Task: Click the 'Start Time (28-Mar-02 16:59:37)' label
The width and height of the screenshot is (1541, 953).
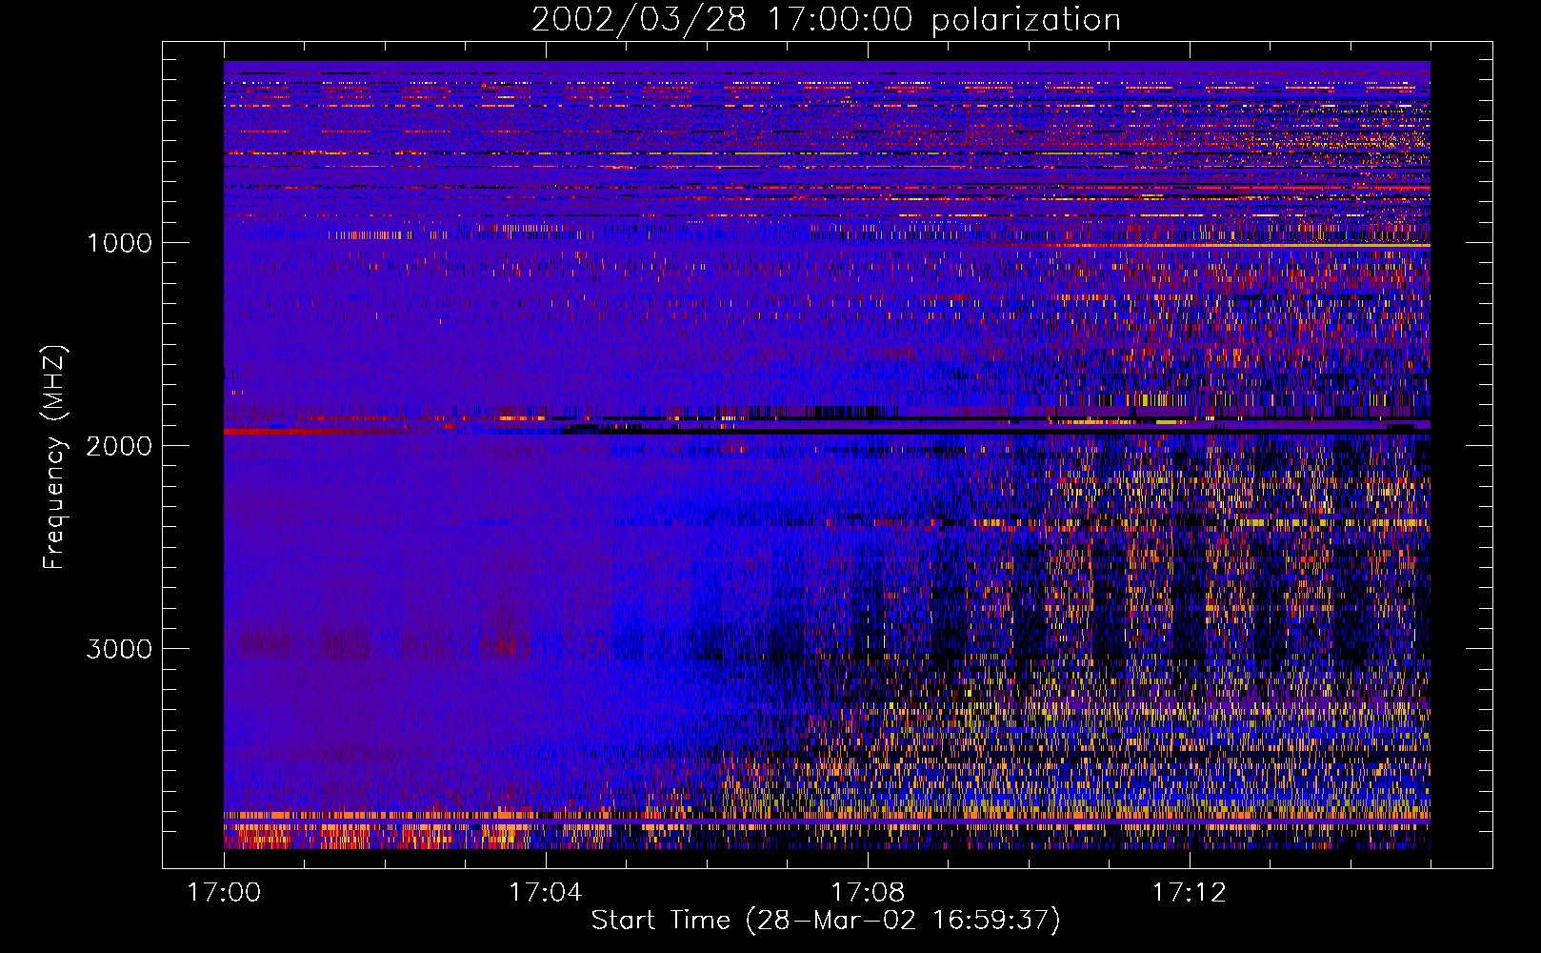Action: (826, 921)
